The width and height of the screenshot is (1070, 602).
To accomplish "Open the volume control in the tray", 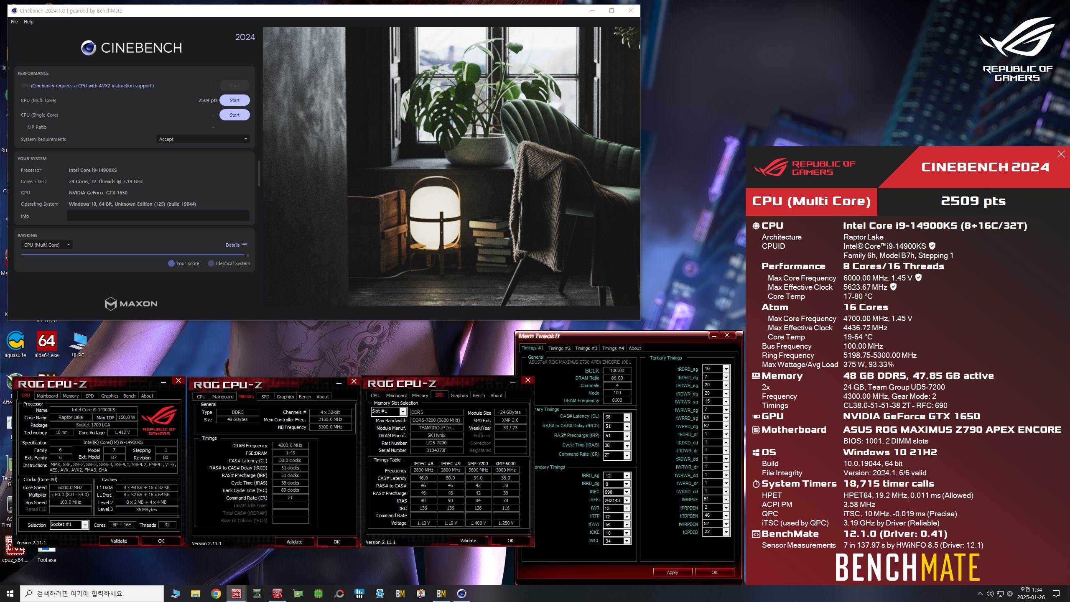I will point(990,594).
